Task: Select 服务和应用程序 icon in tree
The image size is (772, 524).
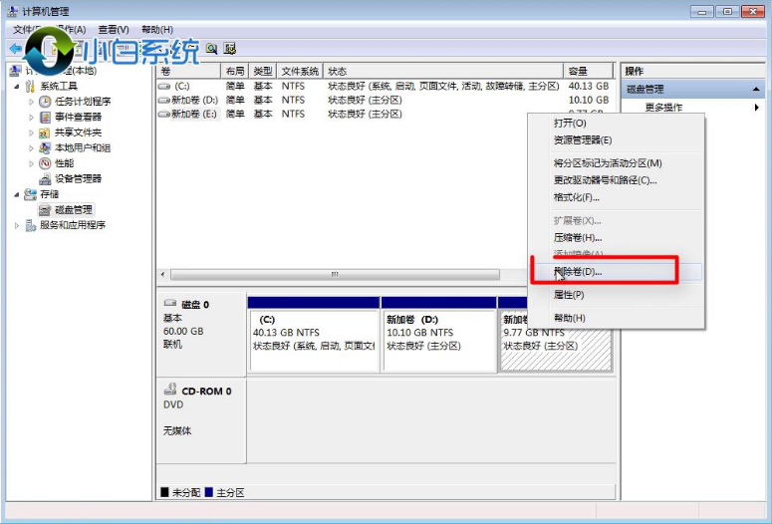Action: [x=31, y=225]
